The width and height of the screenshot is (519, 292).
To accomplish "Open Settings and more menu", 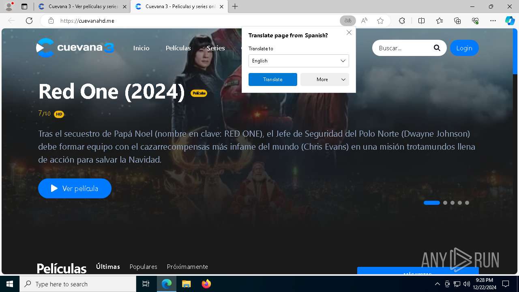I will point(493,21).
